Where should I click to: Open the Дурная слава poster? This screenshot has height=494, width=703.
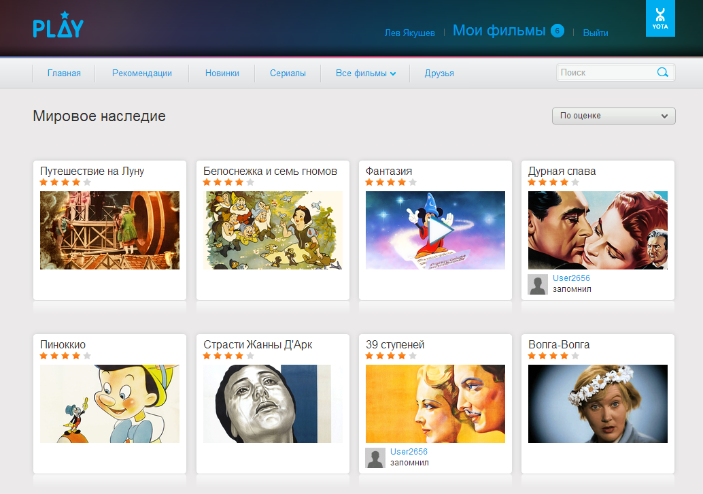pyautogui.click(x=598, y=230)
